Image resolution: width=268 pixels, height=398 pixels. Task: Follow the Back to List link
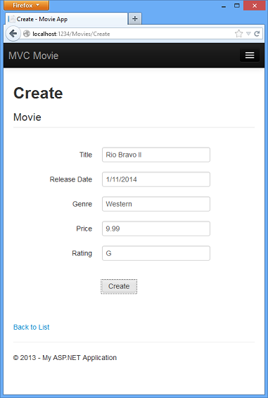pyautogui.click(x=31, y=327)
